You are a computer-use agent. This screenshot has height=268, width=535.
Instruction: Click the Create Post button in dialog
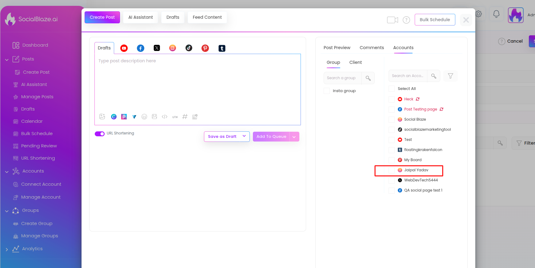click(x=102, y=17)
